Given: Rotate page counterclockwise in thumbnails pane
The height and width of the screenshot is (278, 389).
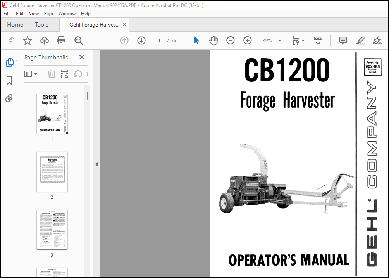Looking at the screenshot, I should point(78,74).
